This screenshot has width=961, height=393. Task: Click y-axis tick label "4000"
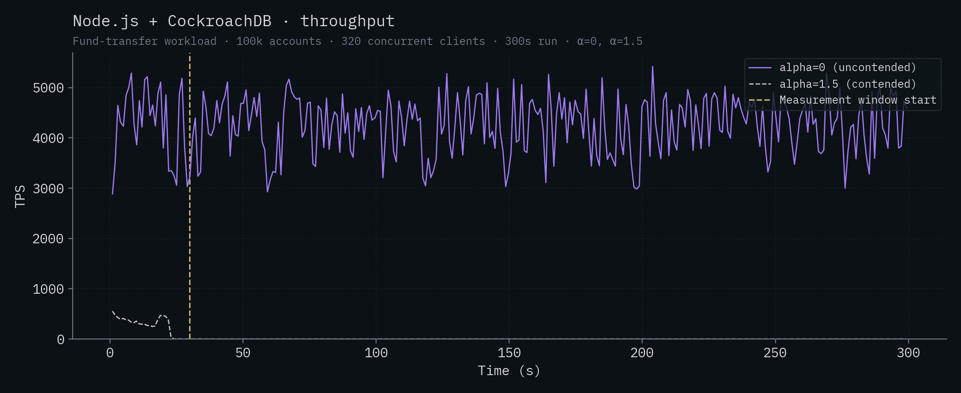pos(48,139)
